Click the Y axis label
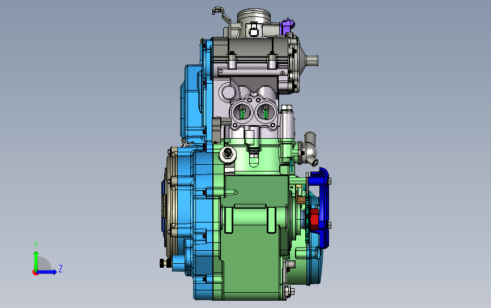Viewport: 491px width, 308px height. point(36,245)
